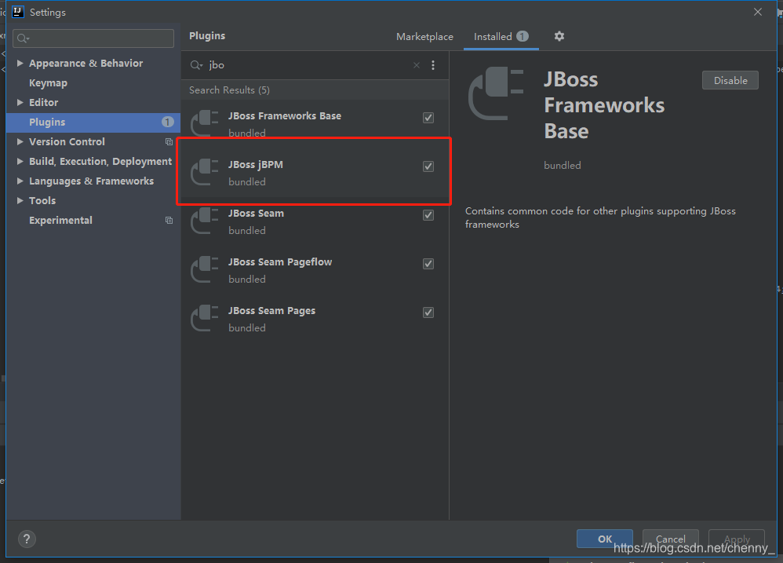Click the JBoss Seam Pages plug icon
Image resolution: width=783 pixels, height=563 pixels.
[x=205, y=318]
